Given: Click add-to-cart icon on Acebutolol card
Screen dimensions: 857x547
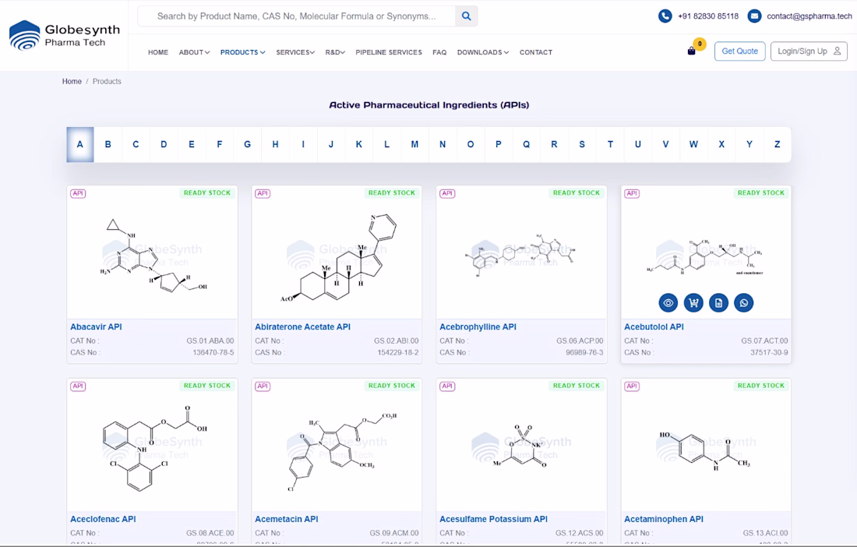Looking at the screenshot, I should pos(693,303).
